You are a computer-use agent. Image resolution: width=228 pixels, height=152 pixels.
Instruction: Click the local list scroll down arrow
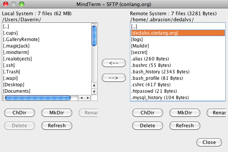94,92
